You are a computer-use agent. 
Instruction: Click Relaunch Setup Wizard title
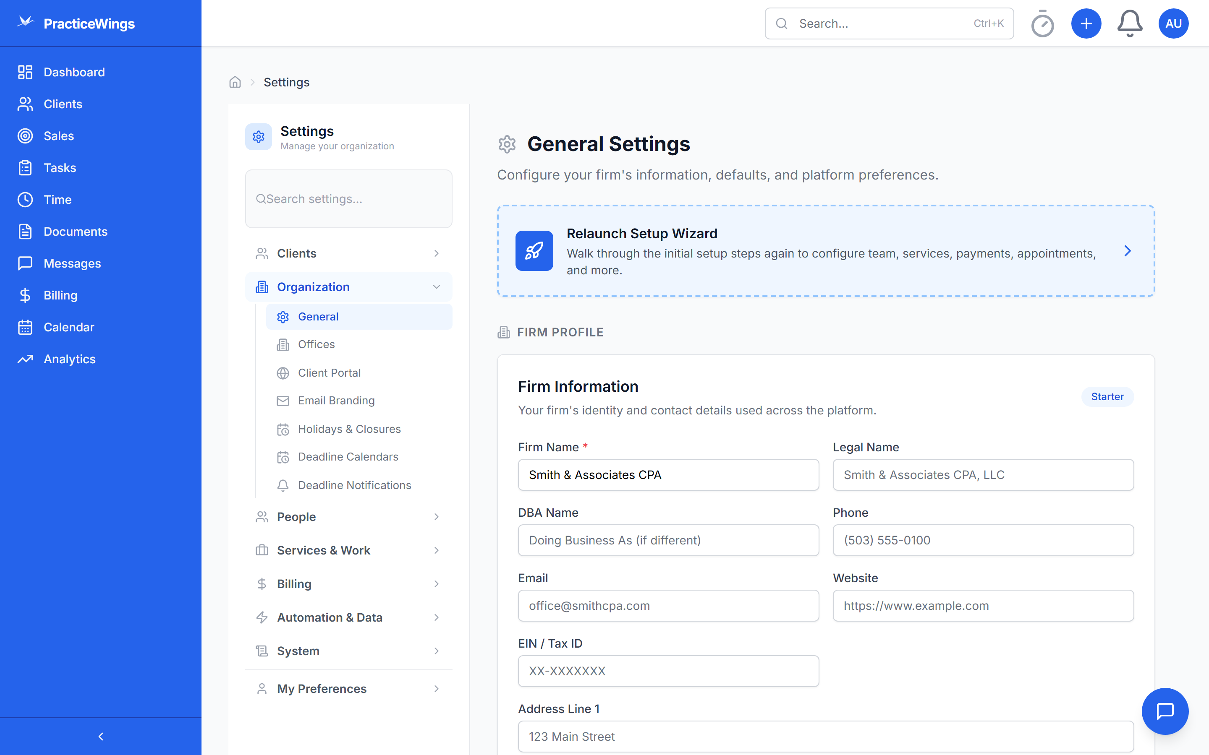(x=641, y=233)
